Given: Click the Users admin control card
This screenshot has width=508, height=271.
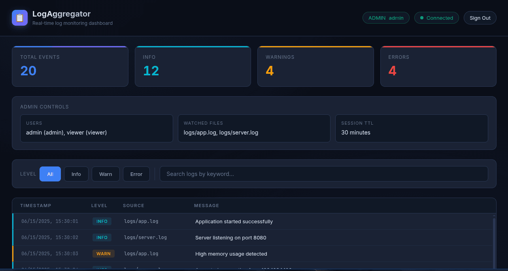Looking at the screenshot, I should pyautogui.click(x=96, y=128).
